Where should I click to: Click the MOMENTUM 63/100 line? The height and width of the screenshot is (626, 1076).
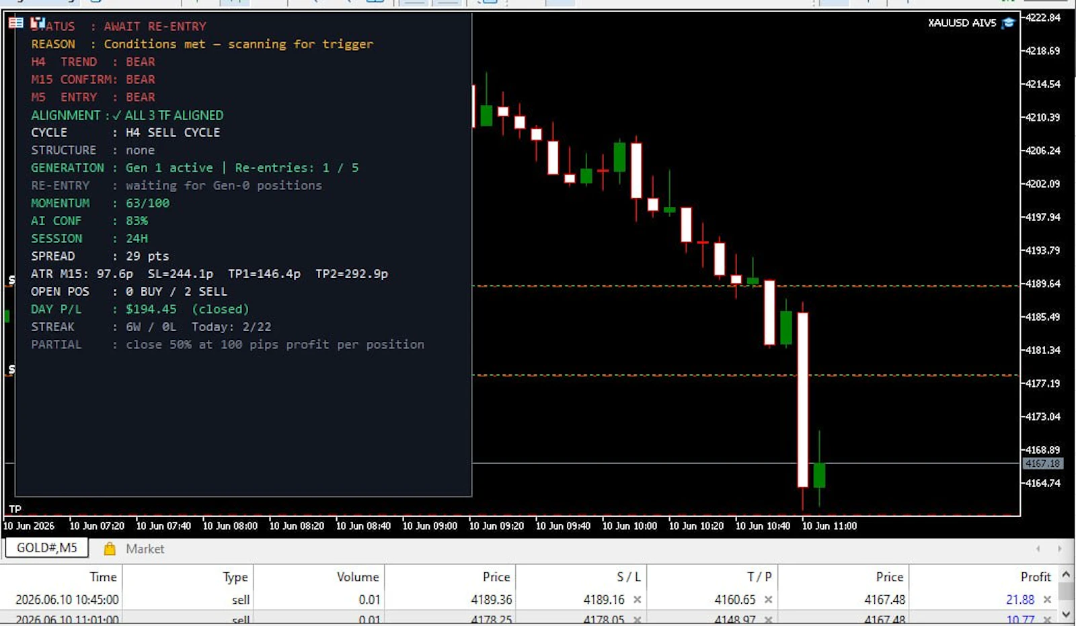[x=100, y=203]
